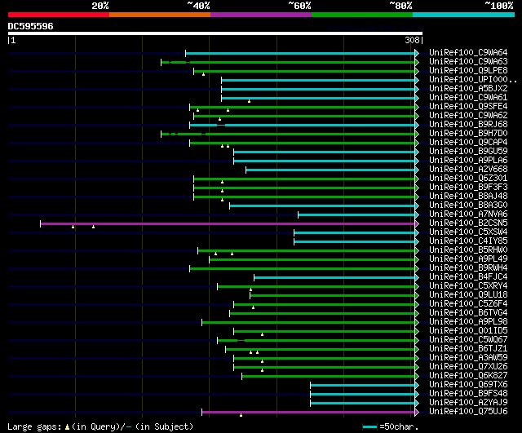Select the UniRef100_Q6Z301 label

pyautogui.click(x=468, y=179)
